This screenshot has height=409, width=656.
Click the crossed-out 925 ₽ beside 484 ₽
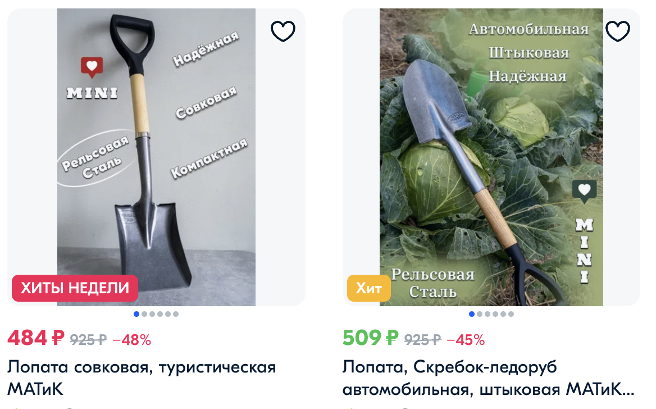point(88,339)
